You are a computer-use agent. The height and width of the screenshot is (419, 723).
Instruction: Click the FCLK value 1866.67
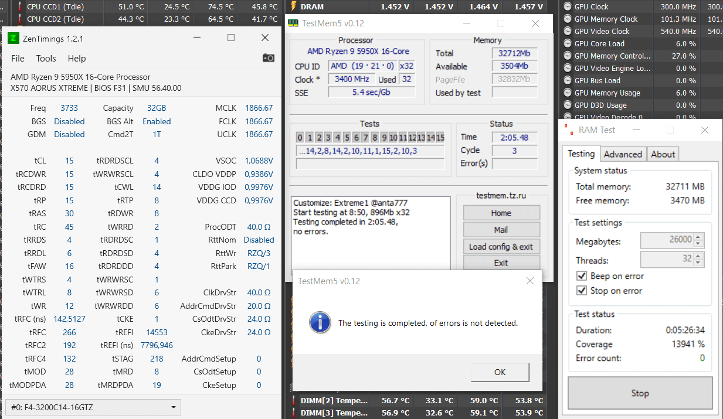[259, 121]
